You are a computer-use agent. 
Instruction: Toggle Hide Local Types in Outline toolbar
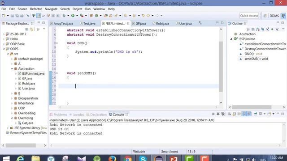coord(277,29)
